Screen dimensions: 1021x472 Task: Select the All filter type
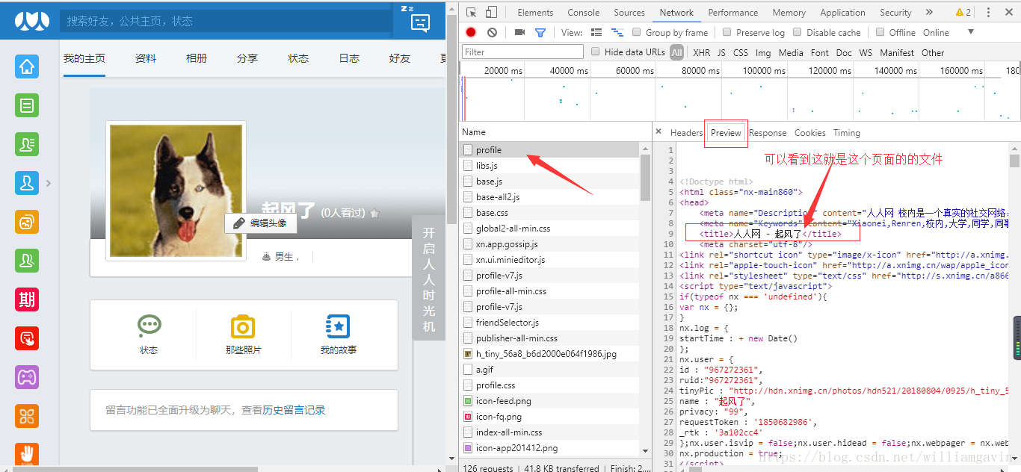point(677,52)
